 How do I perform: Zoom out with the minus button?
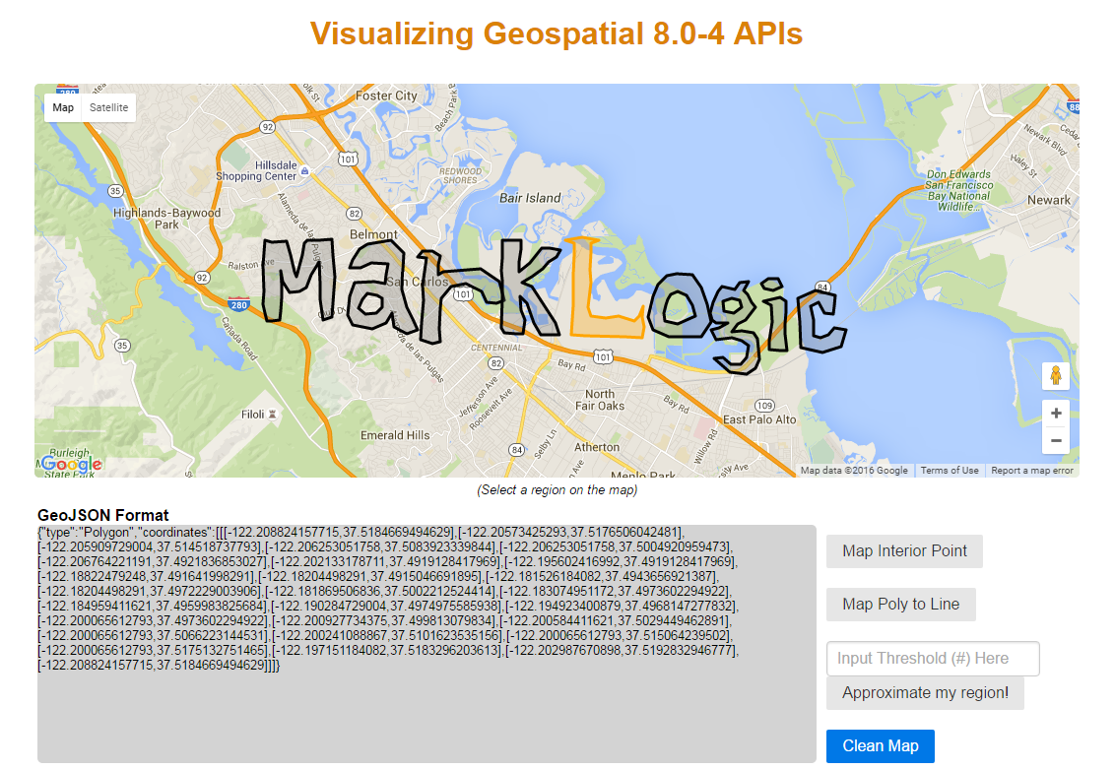click(1056, 441)
